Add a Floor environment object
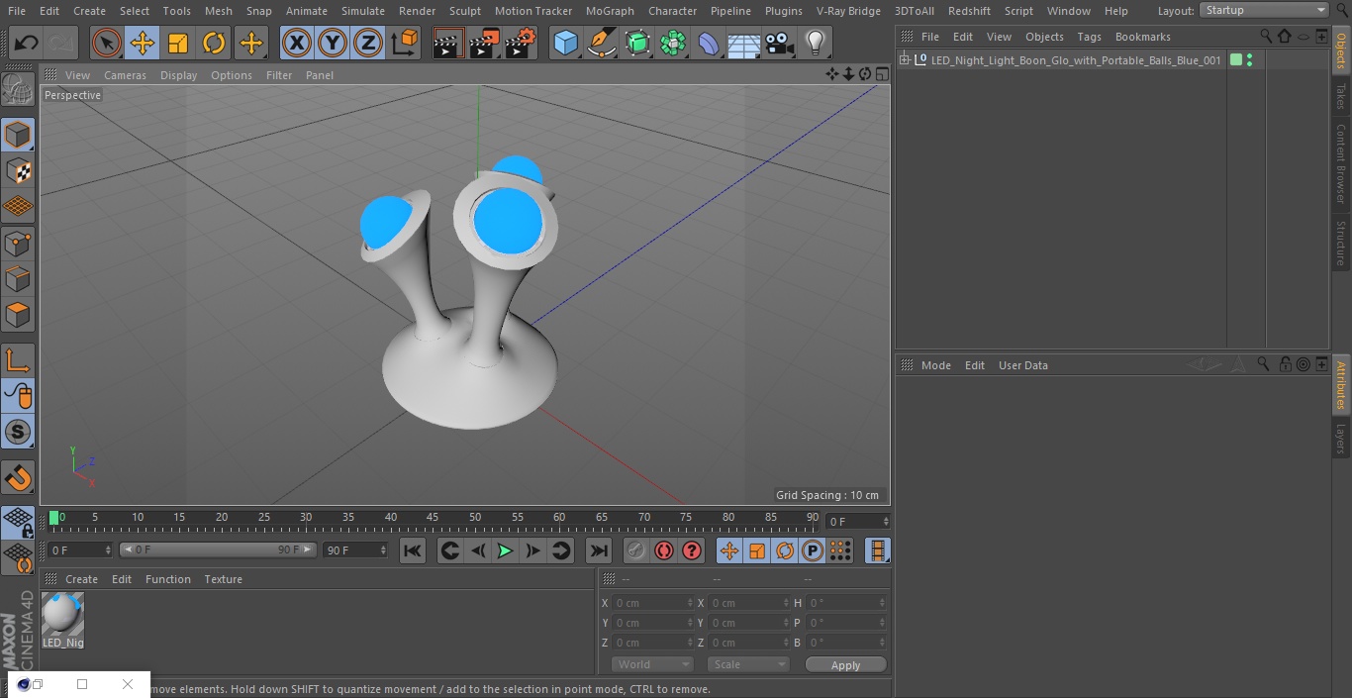The height and width of the screenshot is (698, 1352). (744, 44)
